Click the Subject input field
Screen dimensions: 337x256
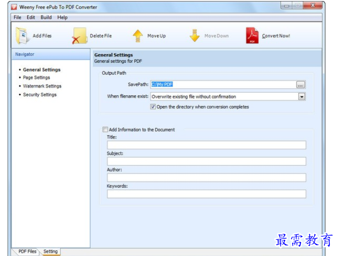206,161
